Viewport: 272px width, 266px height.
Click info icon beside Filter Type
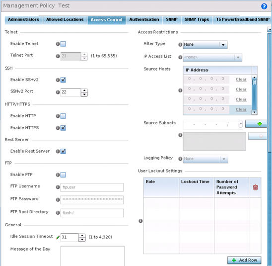pos(180,45)
